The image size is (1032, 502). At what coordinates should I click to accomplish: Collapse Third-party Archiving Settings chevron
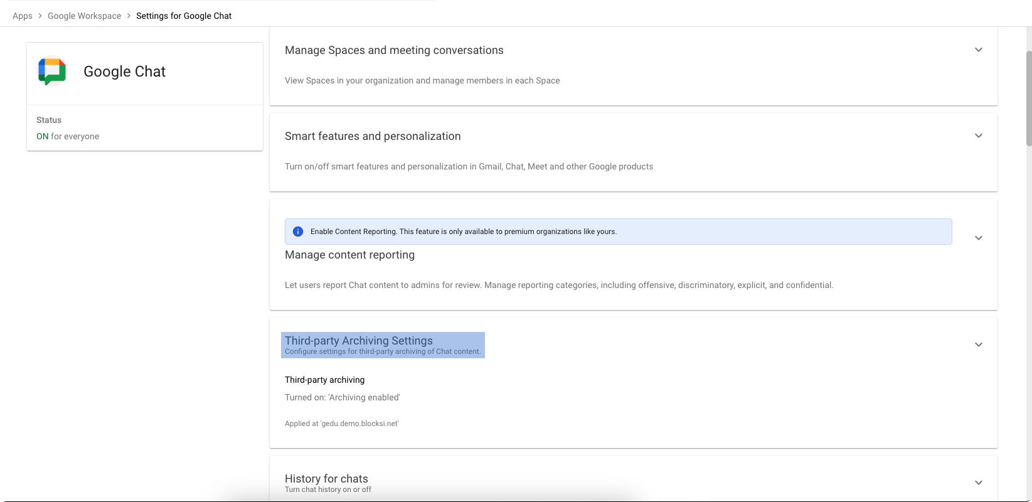tap(978, 344)
